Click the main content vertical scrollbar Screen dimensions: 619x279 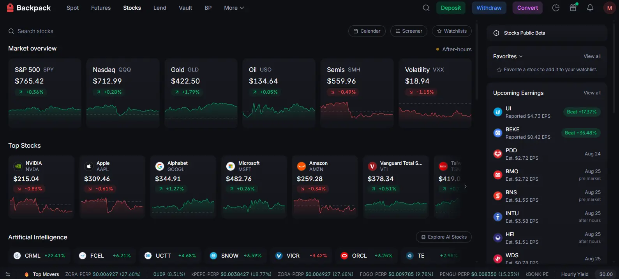(x=477, y=62)
